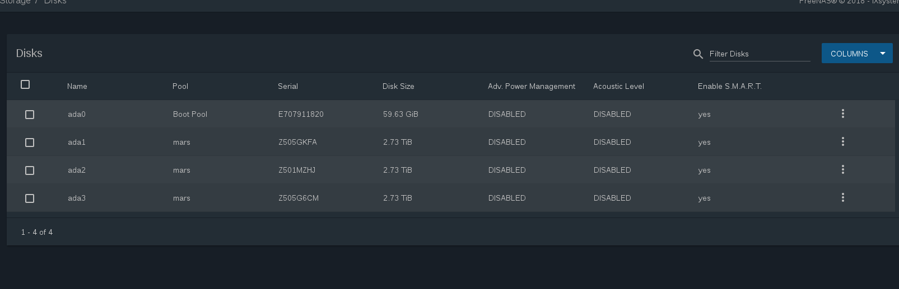Image resolution: width=899 pixels, height=289 pixels.
Task: Open the three-dot menu for ada0
Action: (x=842, y=114)
